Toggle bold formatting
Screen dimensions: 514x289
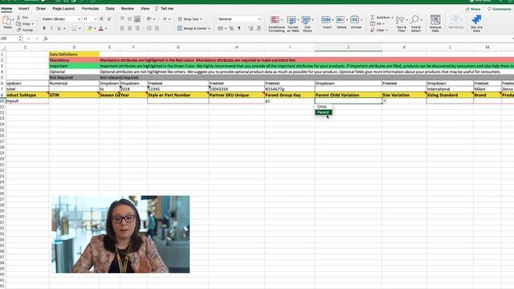(x=44, y=29)
